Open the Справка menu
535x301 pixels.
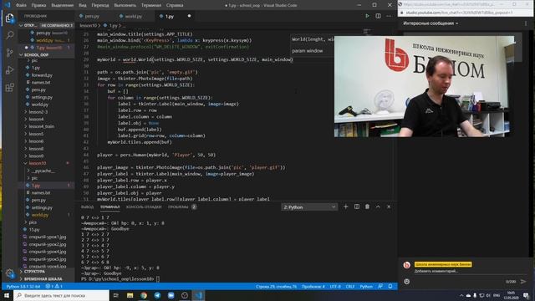[x=175, y=5]
